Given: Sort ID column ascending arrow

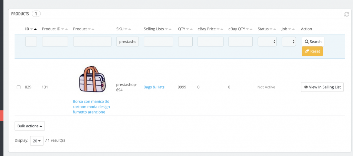Looking at the screenshot, I should 35,29.
